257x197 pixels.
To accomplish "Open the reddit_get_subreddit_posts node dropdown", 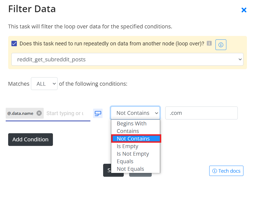I will (127, 59).
